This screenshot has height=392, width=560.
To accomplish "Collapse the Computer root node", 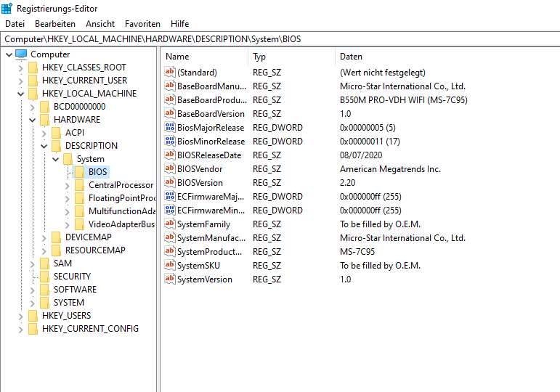I will point(9,54).
